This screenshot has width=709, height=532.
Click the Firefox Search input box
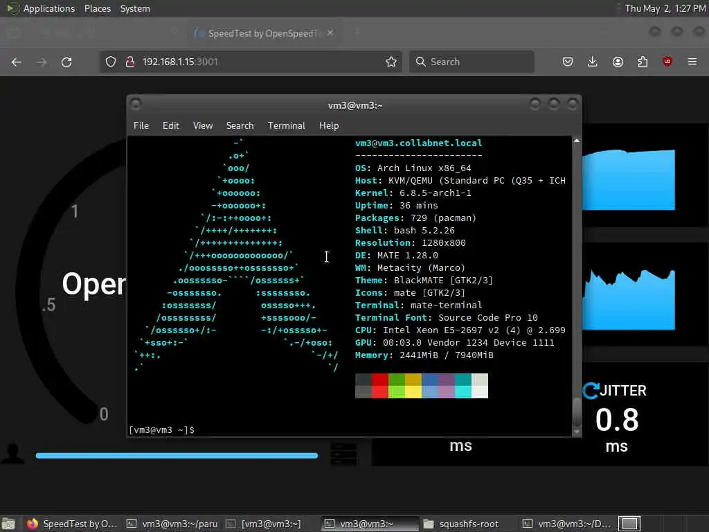(472, 62)
